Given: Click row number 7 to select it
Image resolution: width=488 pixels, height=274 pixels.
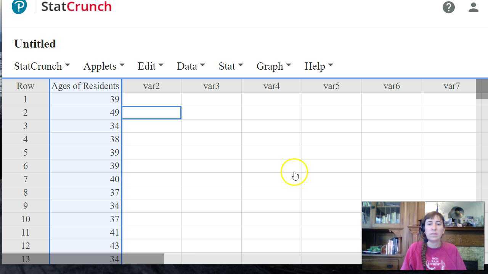Looking at the screenshot, I should [25, 179].
